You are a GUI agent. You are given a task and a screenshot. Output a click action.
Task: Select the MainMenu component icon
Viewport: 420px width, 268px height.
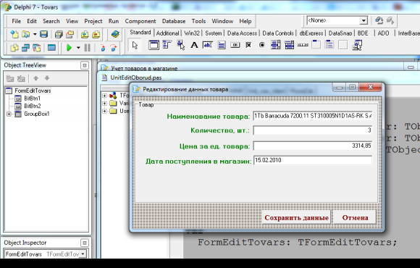tap(167, 45)
